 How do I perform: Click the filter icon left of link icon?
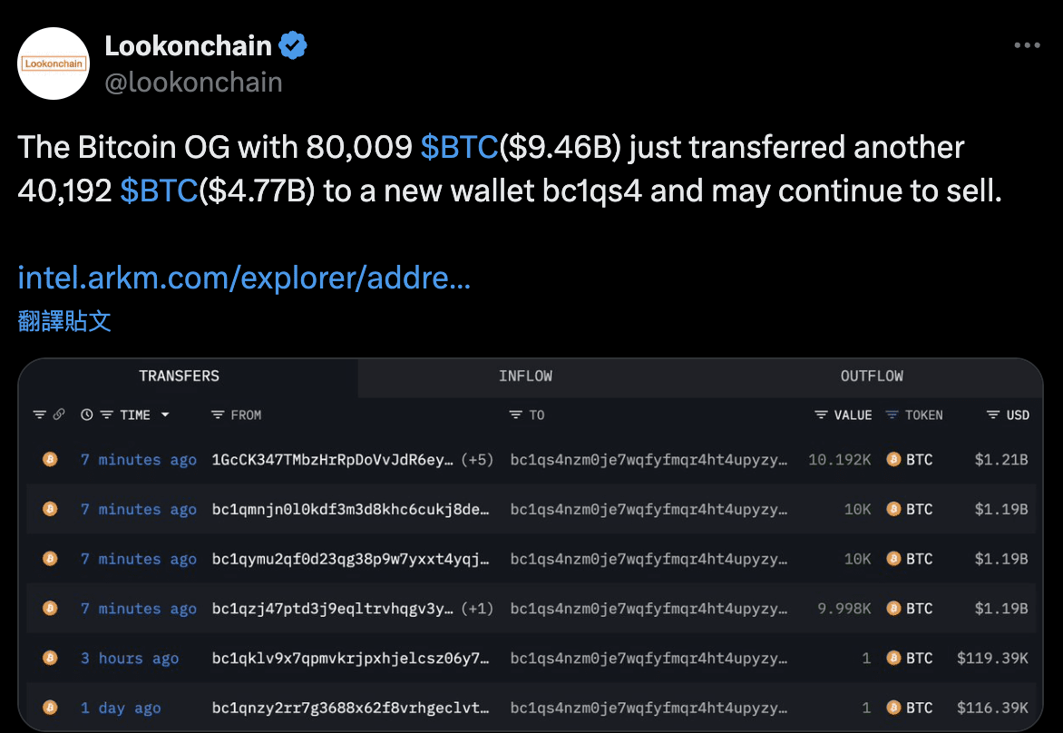(x=39, y=415)
